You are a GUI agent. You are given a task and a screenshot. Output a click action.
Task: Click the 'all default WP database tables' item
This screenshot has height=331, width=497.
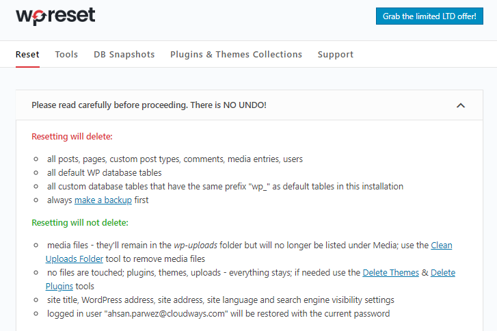(105, 173)
